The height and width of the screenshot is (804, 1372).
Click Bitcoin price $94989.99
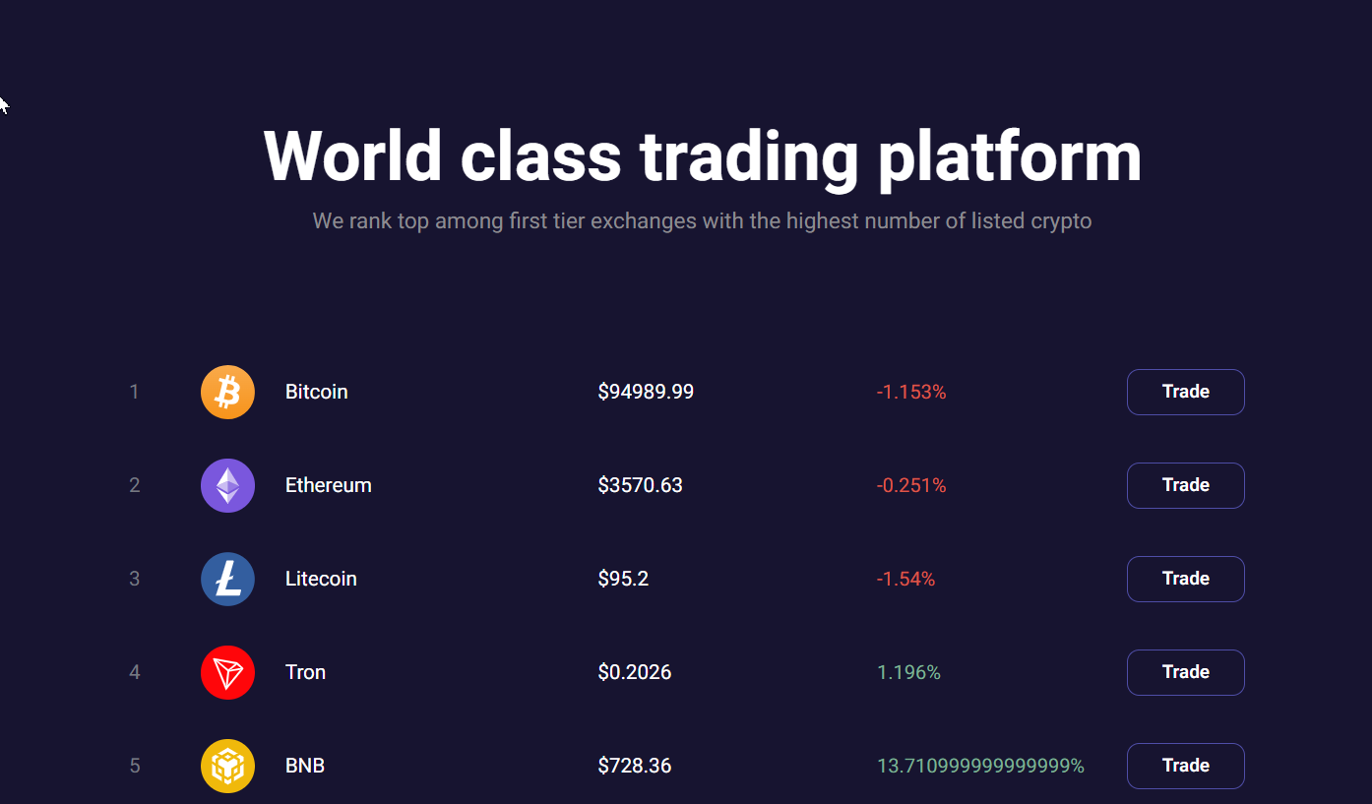(646, 392)
